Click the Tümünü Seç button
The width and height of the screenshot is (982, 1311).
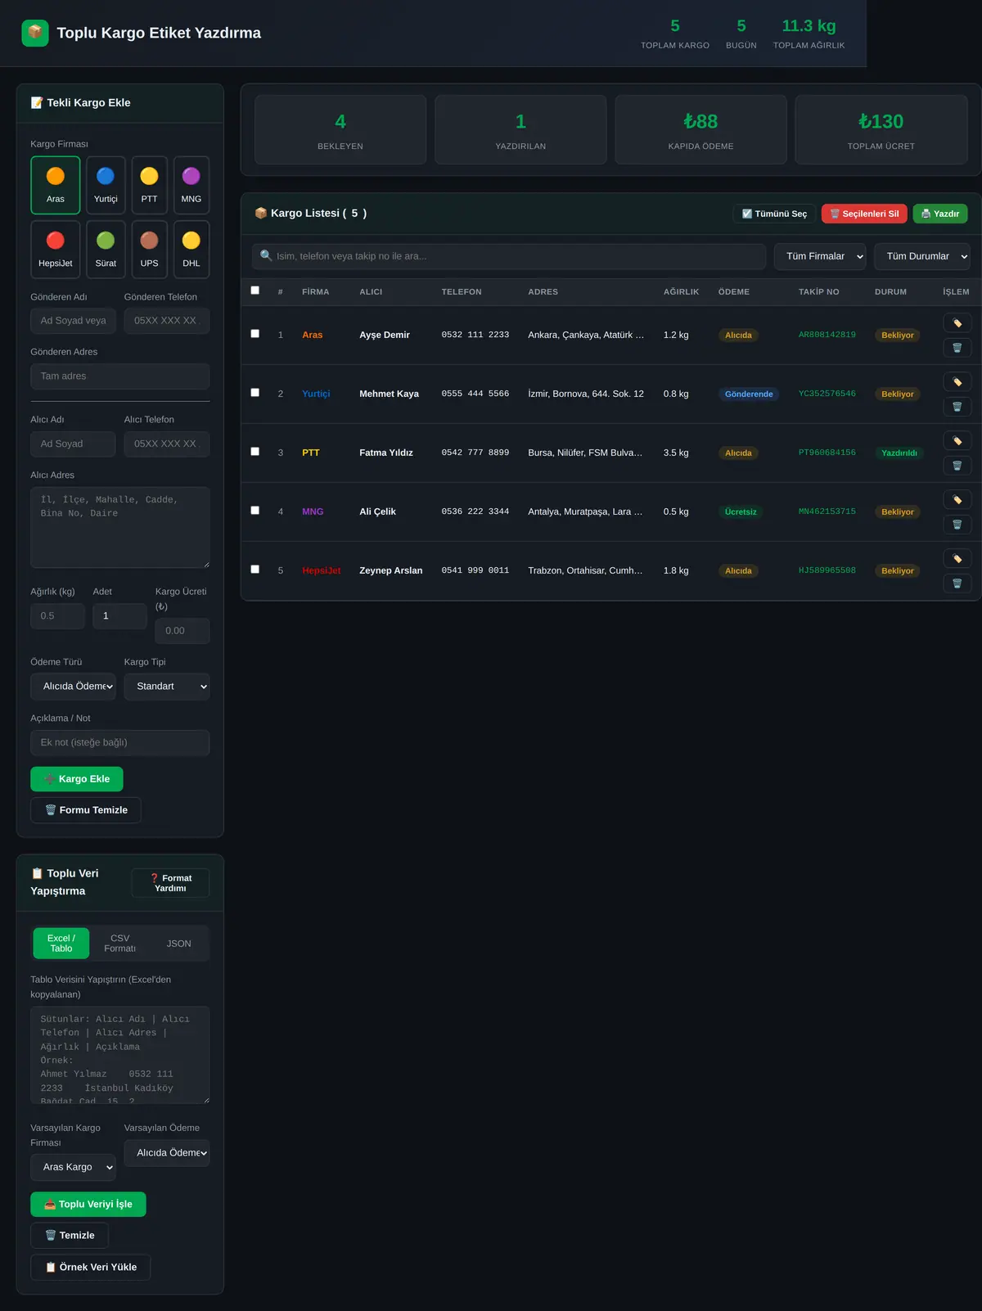[774, 214]
